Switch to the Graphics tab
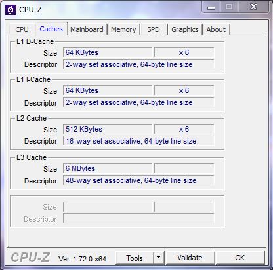The height and width of the screenshot is (270, 273). pos(185,29)
